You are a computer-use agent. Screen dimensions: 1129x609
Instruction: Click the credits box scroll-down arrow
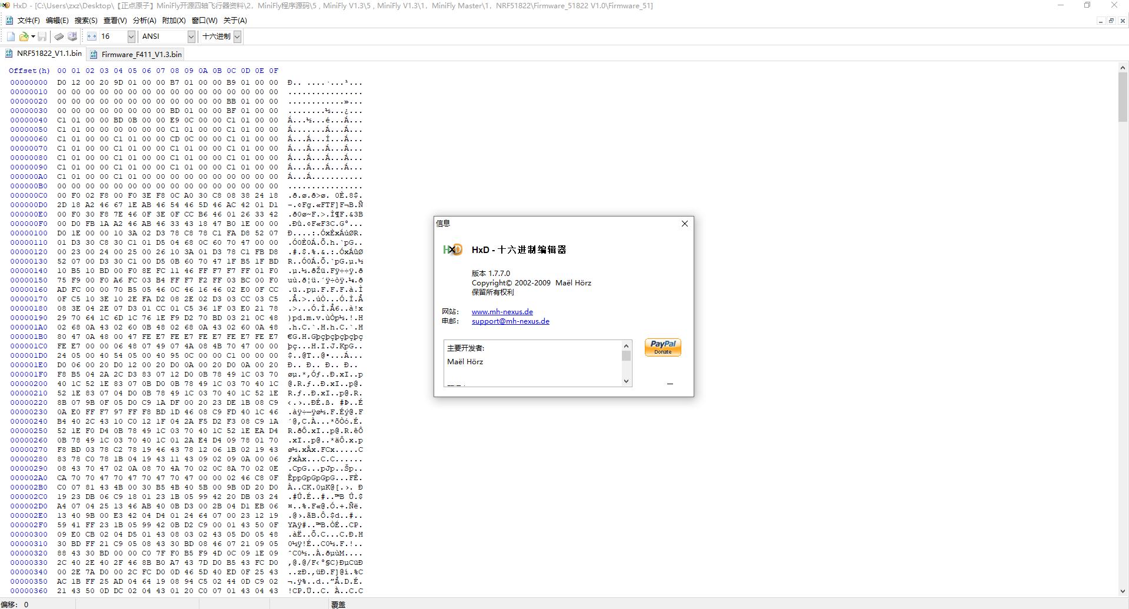(626, 381)
